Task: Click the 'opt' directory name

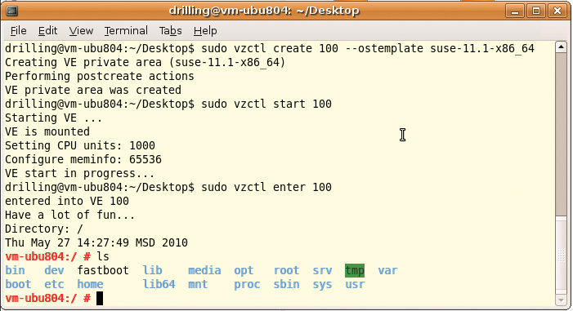Action: coord(244,271)
